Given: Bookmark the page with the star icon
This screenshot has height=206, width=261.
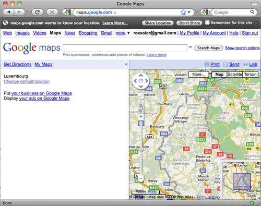Looking at the screenshot, I should (x=183, y=13).
